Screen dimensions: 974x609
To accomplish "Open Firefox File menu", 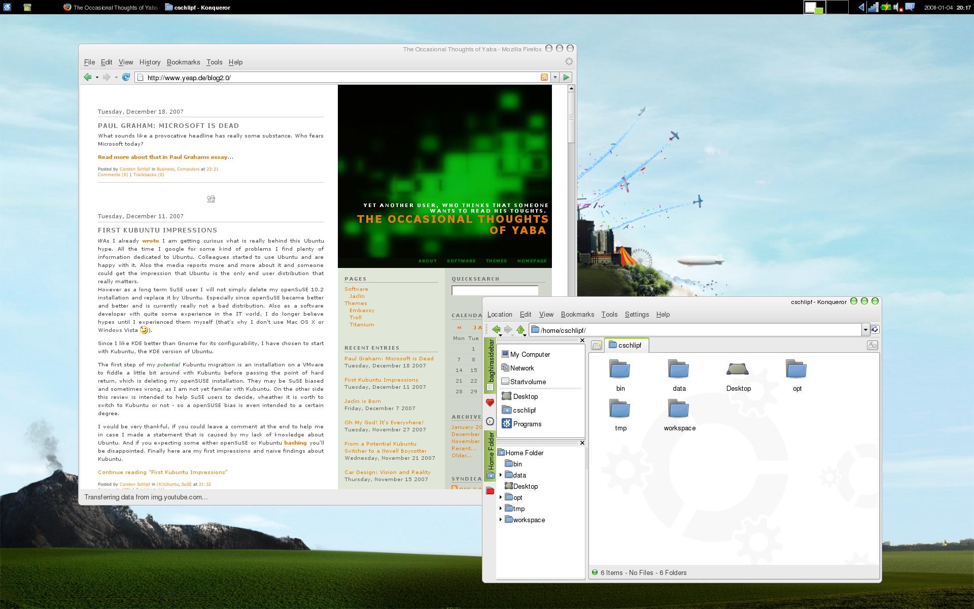I will (x=89, y=62).
